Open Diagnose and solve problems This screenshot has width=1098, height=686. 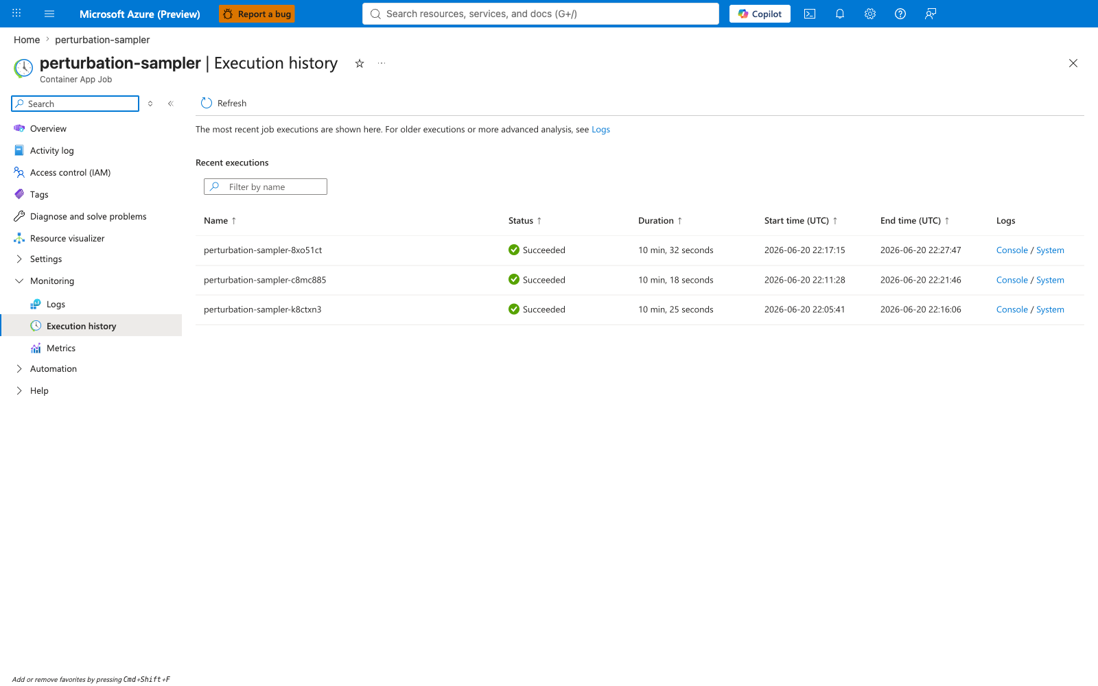coord(88,216)
